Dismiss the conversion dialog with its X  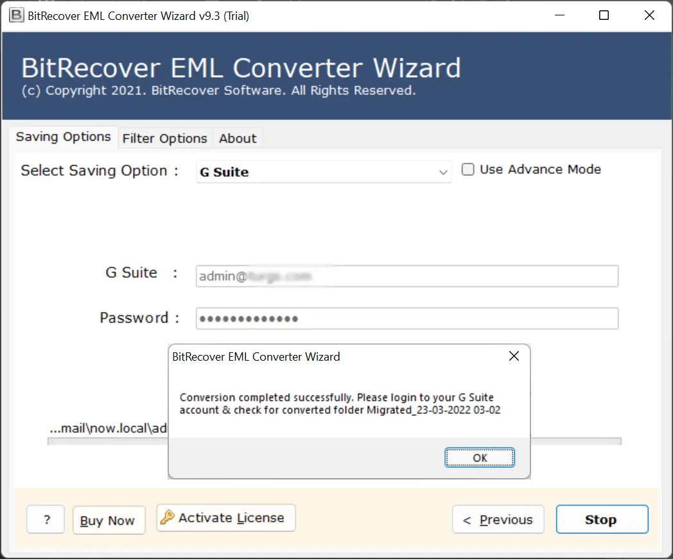514,357
